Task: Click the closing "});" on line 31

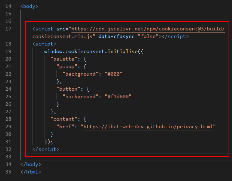Action: click(49, 142)
